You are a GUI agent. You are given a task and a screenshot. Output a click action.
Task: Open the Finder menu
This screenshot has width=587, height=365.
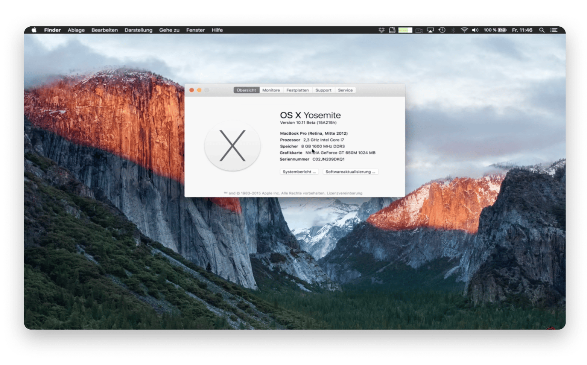pos(52,30)
